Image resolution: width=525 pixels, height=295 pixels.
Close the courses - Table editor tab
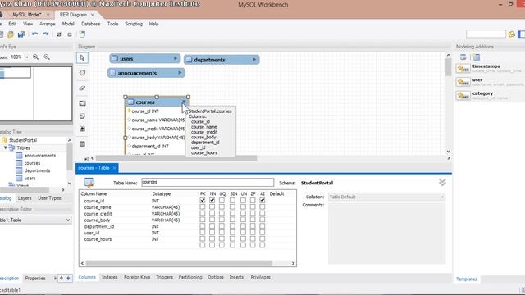114,168
